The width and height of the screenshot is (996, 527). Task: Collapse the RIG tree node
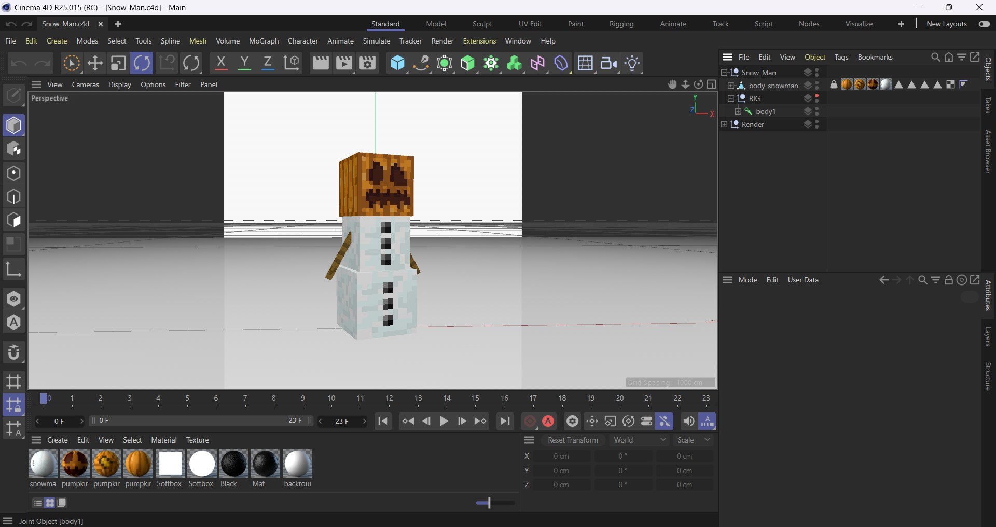[x=731, y=98]
